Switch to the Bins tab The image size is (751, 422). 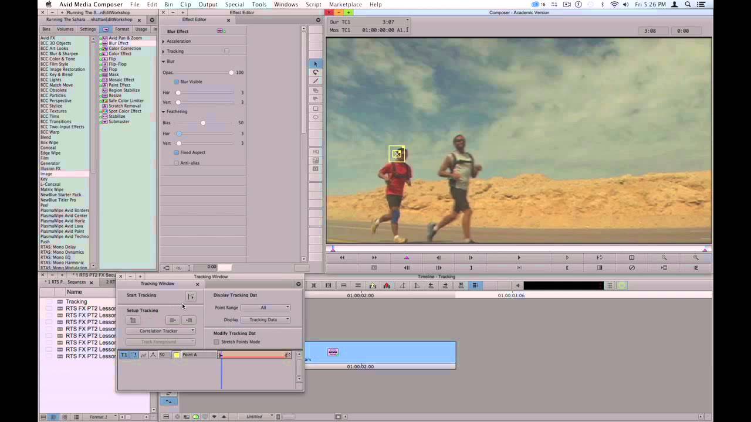pyautogui.click(x=46, y=29)
